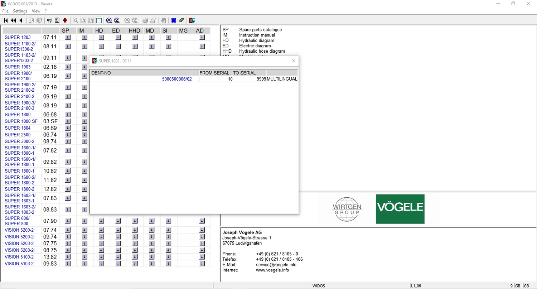Open the File menu

click(x=5, y=11)
